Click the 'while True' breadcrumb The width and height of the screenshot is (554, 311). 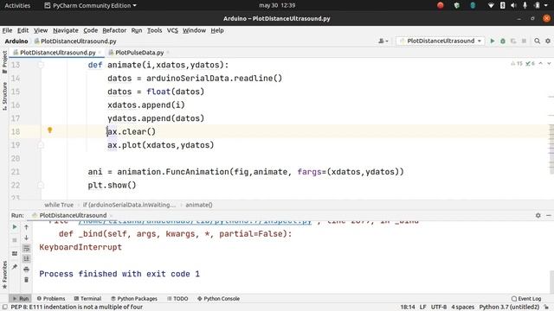tap(59, 205)
